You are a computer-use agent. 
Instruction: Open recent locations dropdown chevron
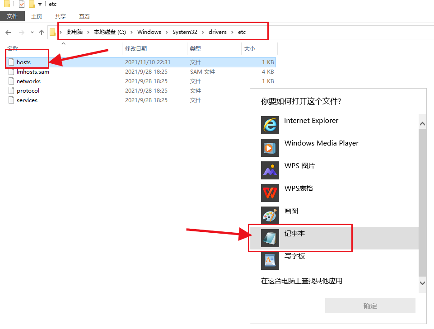pos(32,32)
